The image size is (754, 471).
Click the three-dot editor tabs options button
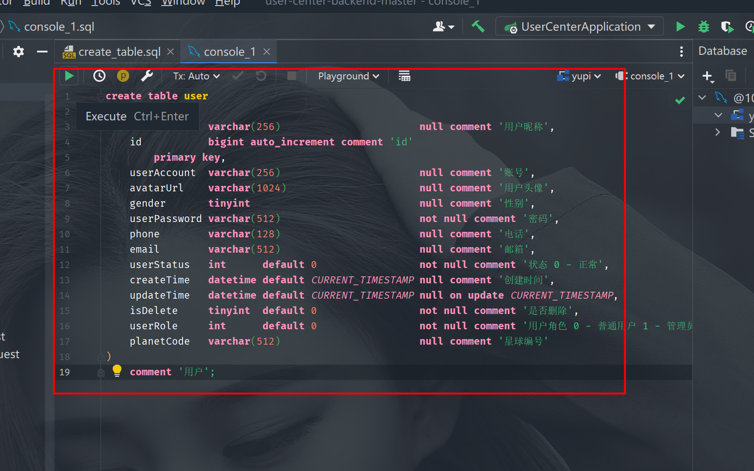pyautogui.click(x=681, y=52)
